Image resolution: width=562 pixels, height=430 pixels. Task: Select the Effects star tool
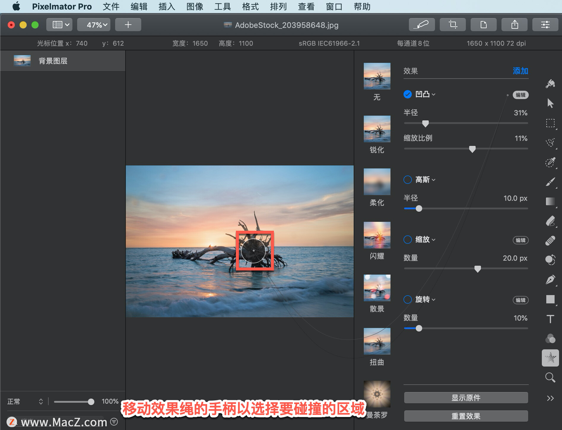pos(550,358)
